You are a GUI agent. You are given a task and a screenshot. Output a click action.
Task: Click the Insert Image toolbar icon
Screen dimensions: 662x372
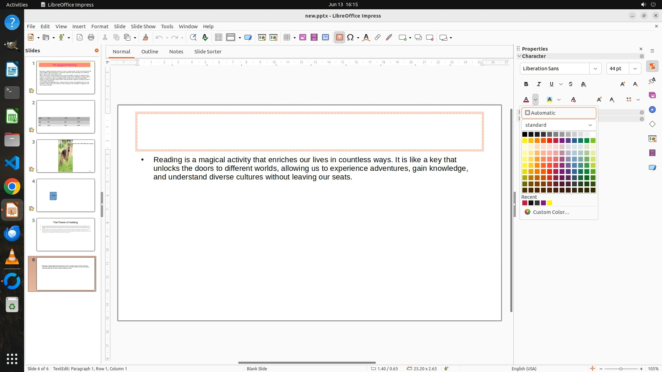303,38
